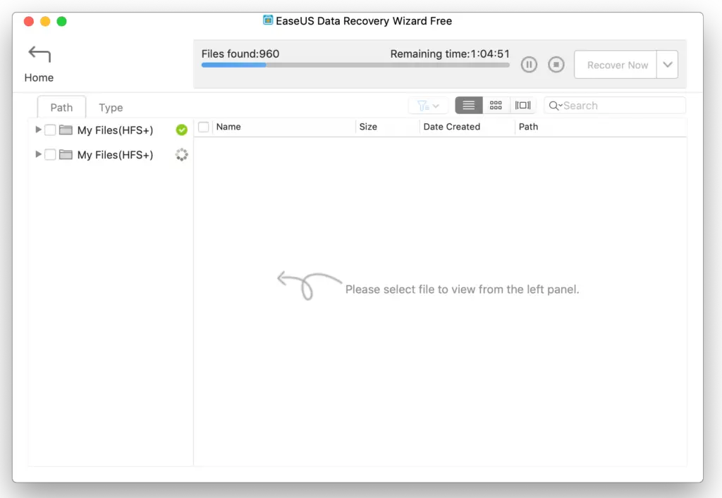
Task: Click the magnifier search options icon
Action: coord(555,106)
